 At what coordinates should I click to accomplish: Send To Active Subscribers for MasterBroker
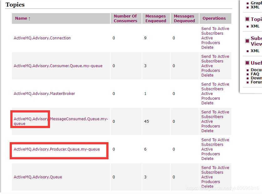[x=215, y=87]
